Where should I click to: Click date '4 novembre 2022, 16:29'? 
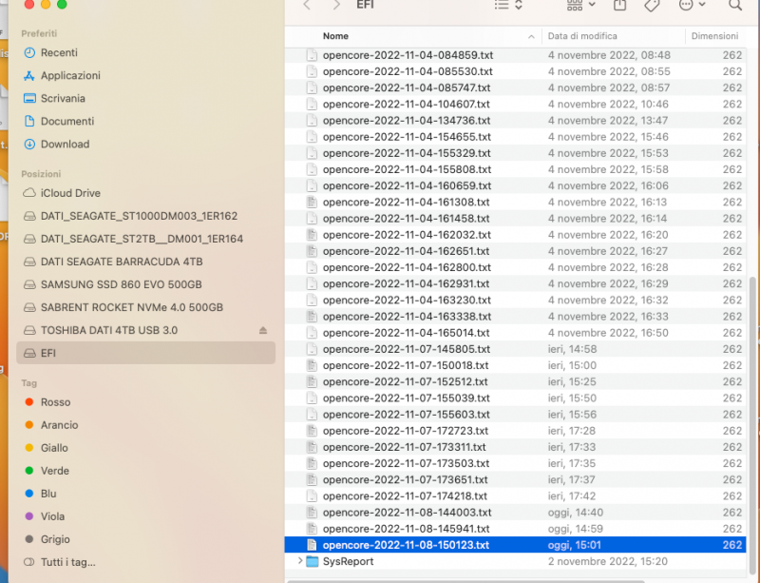point(608,283)
